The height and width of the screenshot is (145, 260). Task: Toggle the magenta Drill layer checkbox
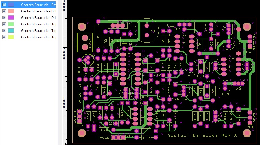pyautogui.click(x=4, y=17)
